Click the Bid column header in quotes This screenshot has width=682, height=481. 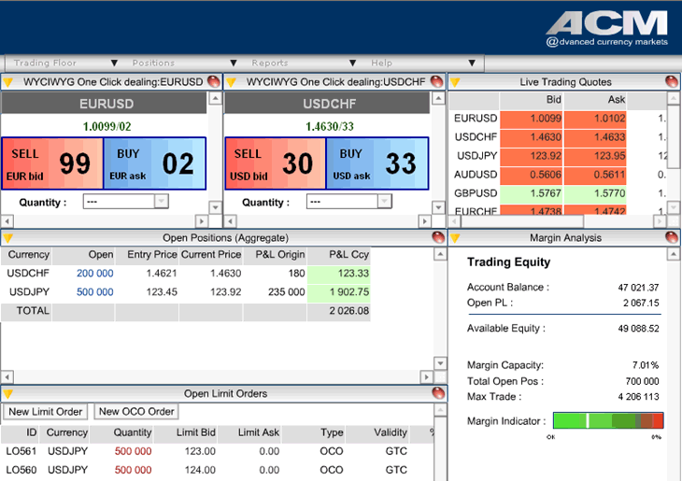coord(532,100)
